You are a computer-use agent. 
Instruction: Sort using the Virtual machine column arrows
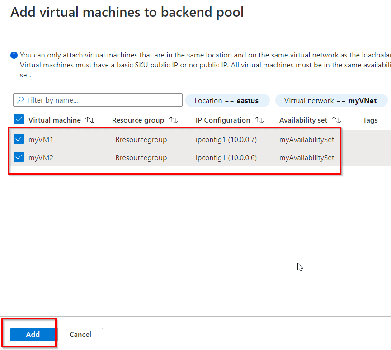[x=90, y=120]
